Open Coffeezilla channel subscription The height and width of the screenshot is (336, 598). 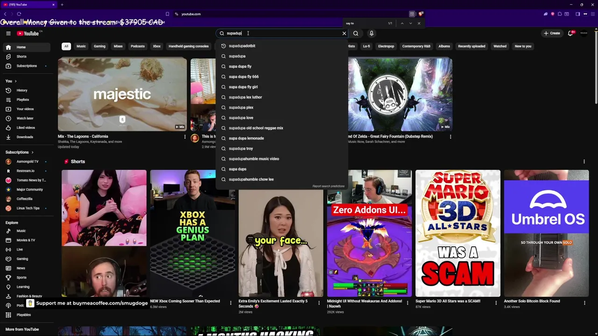pos(27,199)
